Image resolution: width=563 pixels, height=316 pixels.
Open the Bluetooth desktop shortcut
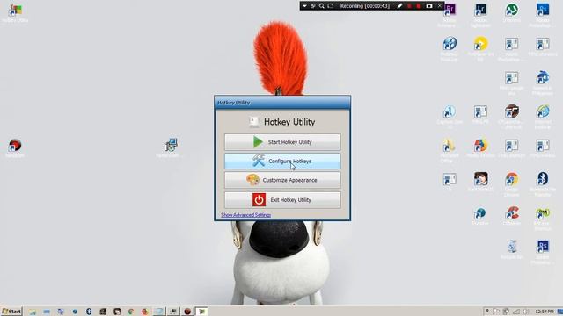coord(543,183)
